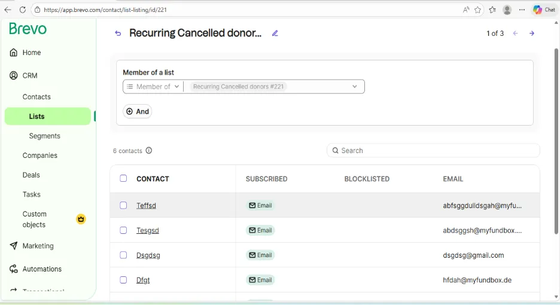Image resolution: width=560 pixels, height=305 pixels.
Task: Check the Tesgsd contact checkbox
Action: (x=123, y=230)
